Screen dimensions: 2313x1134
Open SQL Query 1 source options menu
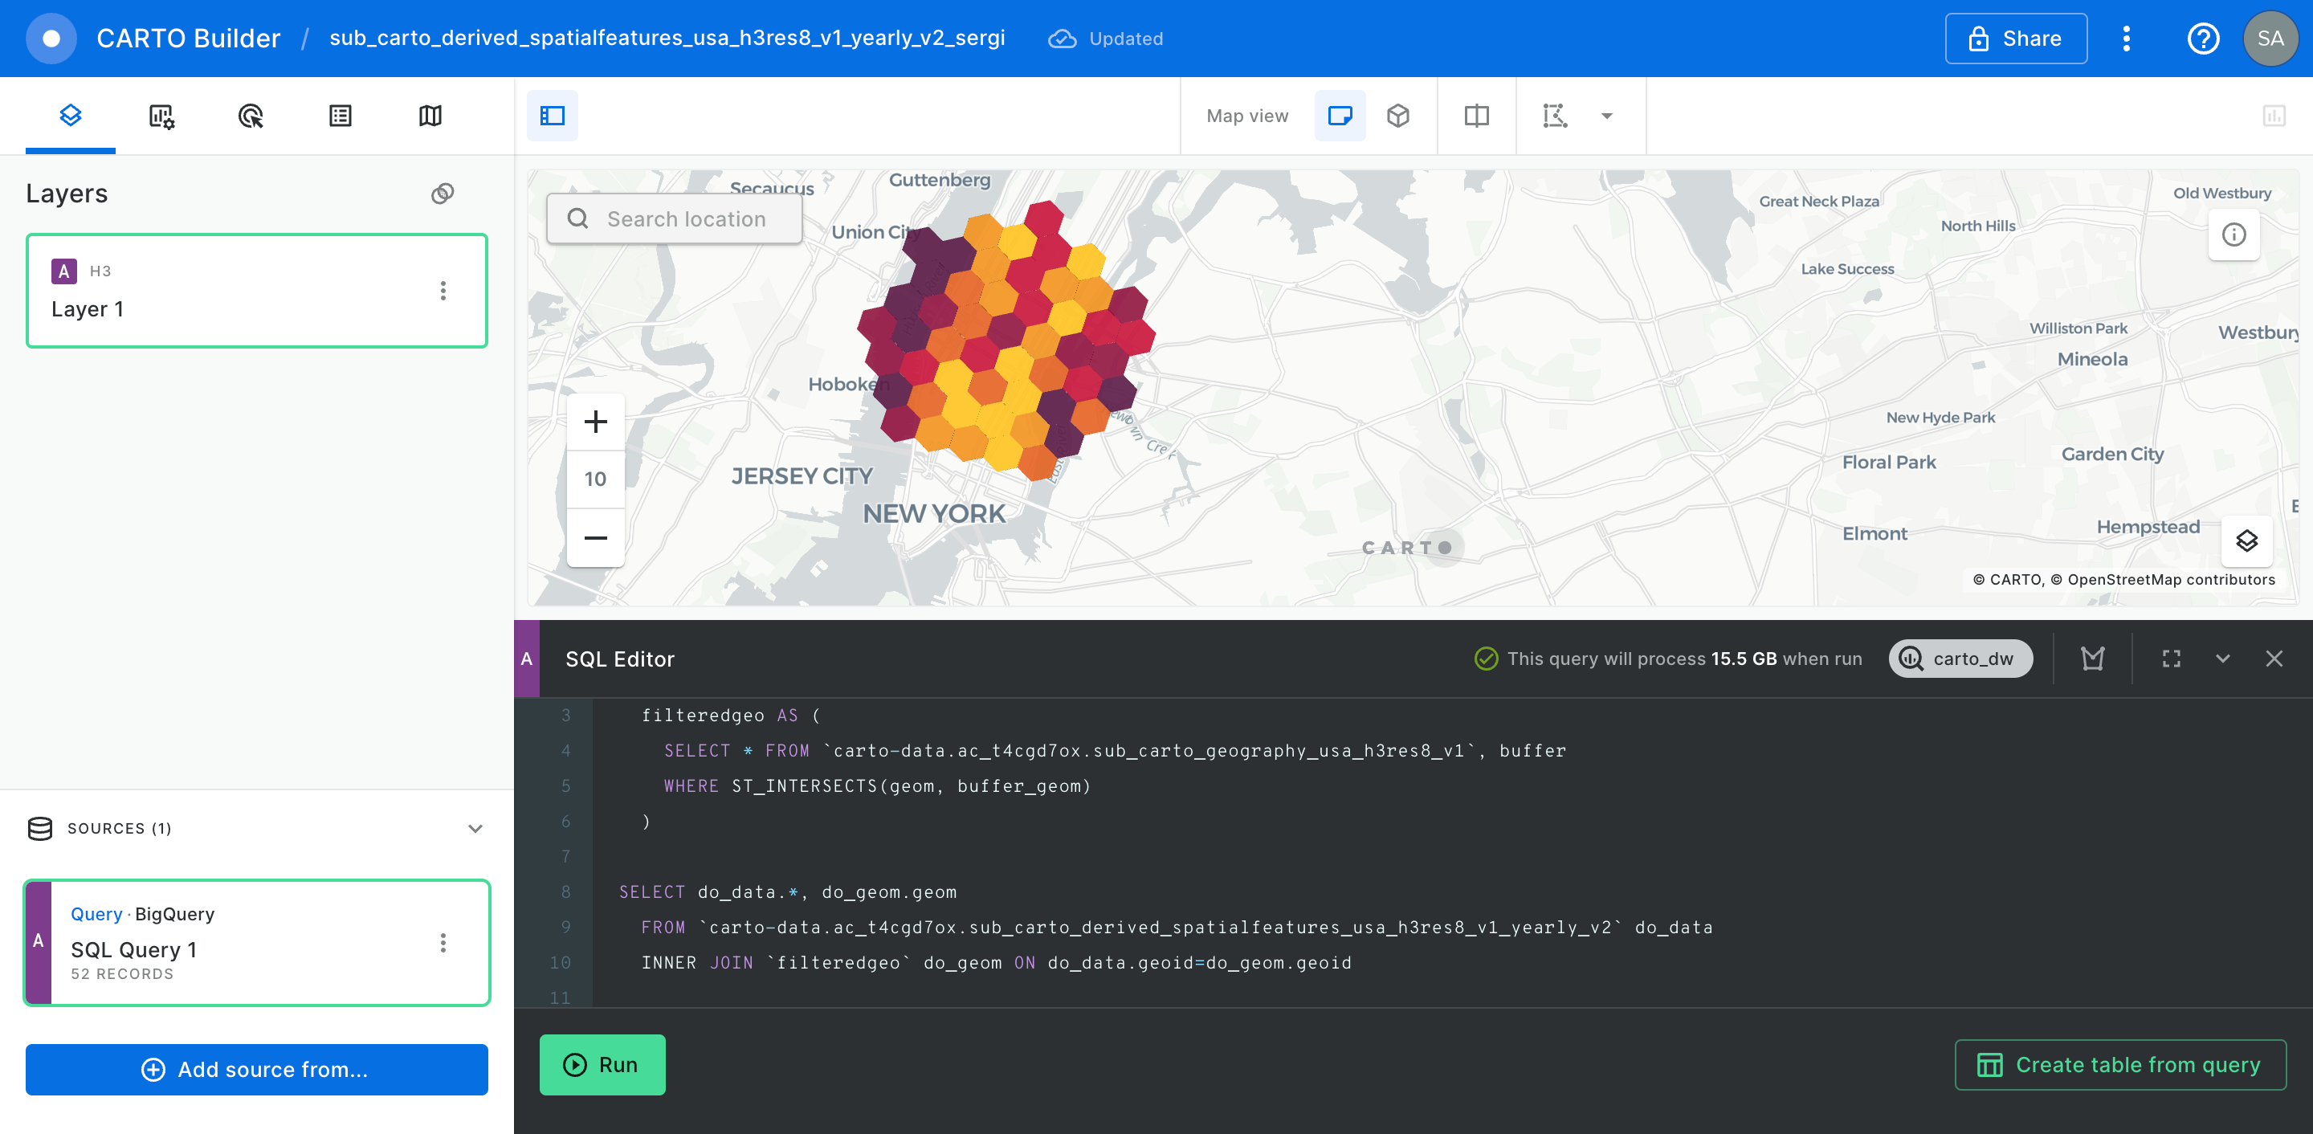click(x=443, y=943)
